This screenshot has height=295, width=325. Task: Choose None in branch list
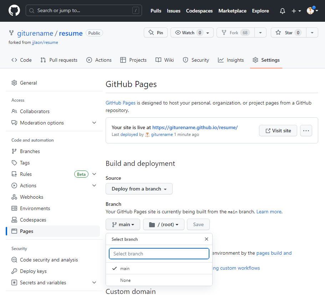pos(159,280)
